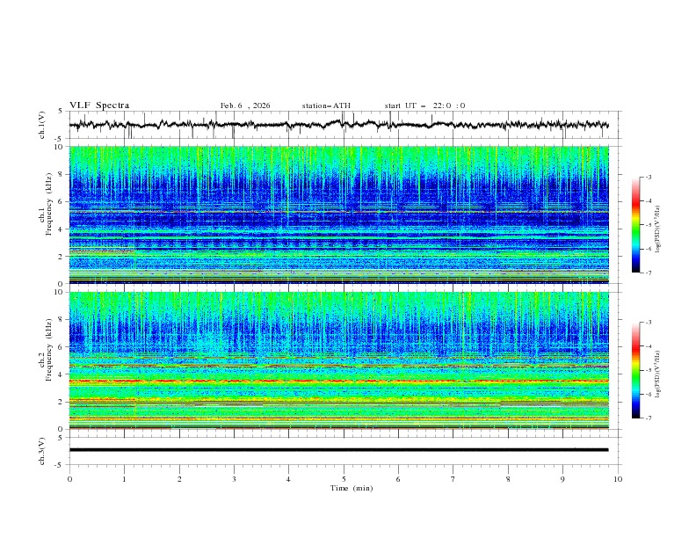This screenshot has height=538, width=696.
Task: Click the "station=ATH" label
Action: pos(326,105)
